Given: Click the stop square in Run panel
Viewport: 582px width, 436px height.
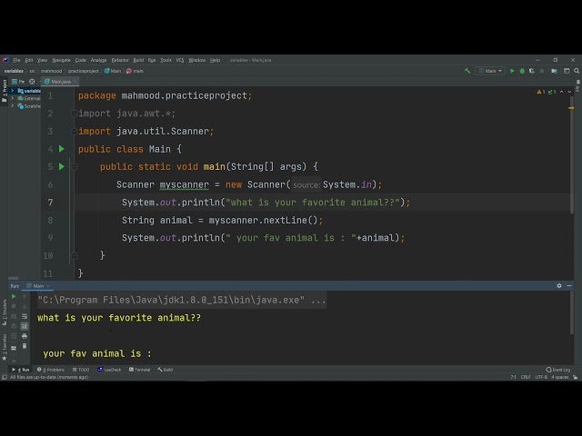Looking at the screenshot, I should coord(14,306).
